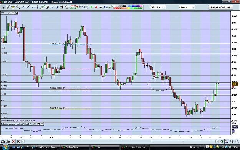Viewport: 240px width, 150px height.
Task: Close the Price panel
Action: [x=17, y=13]
